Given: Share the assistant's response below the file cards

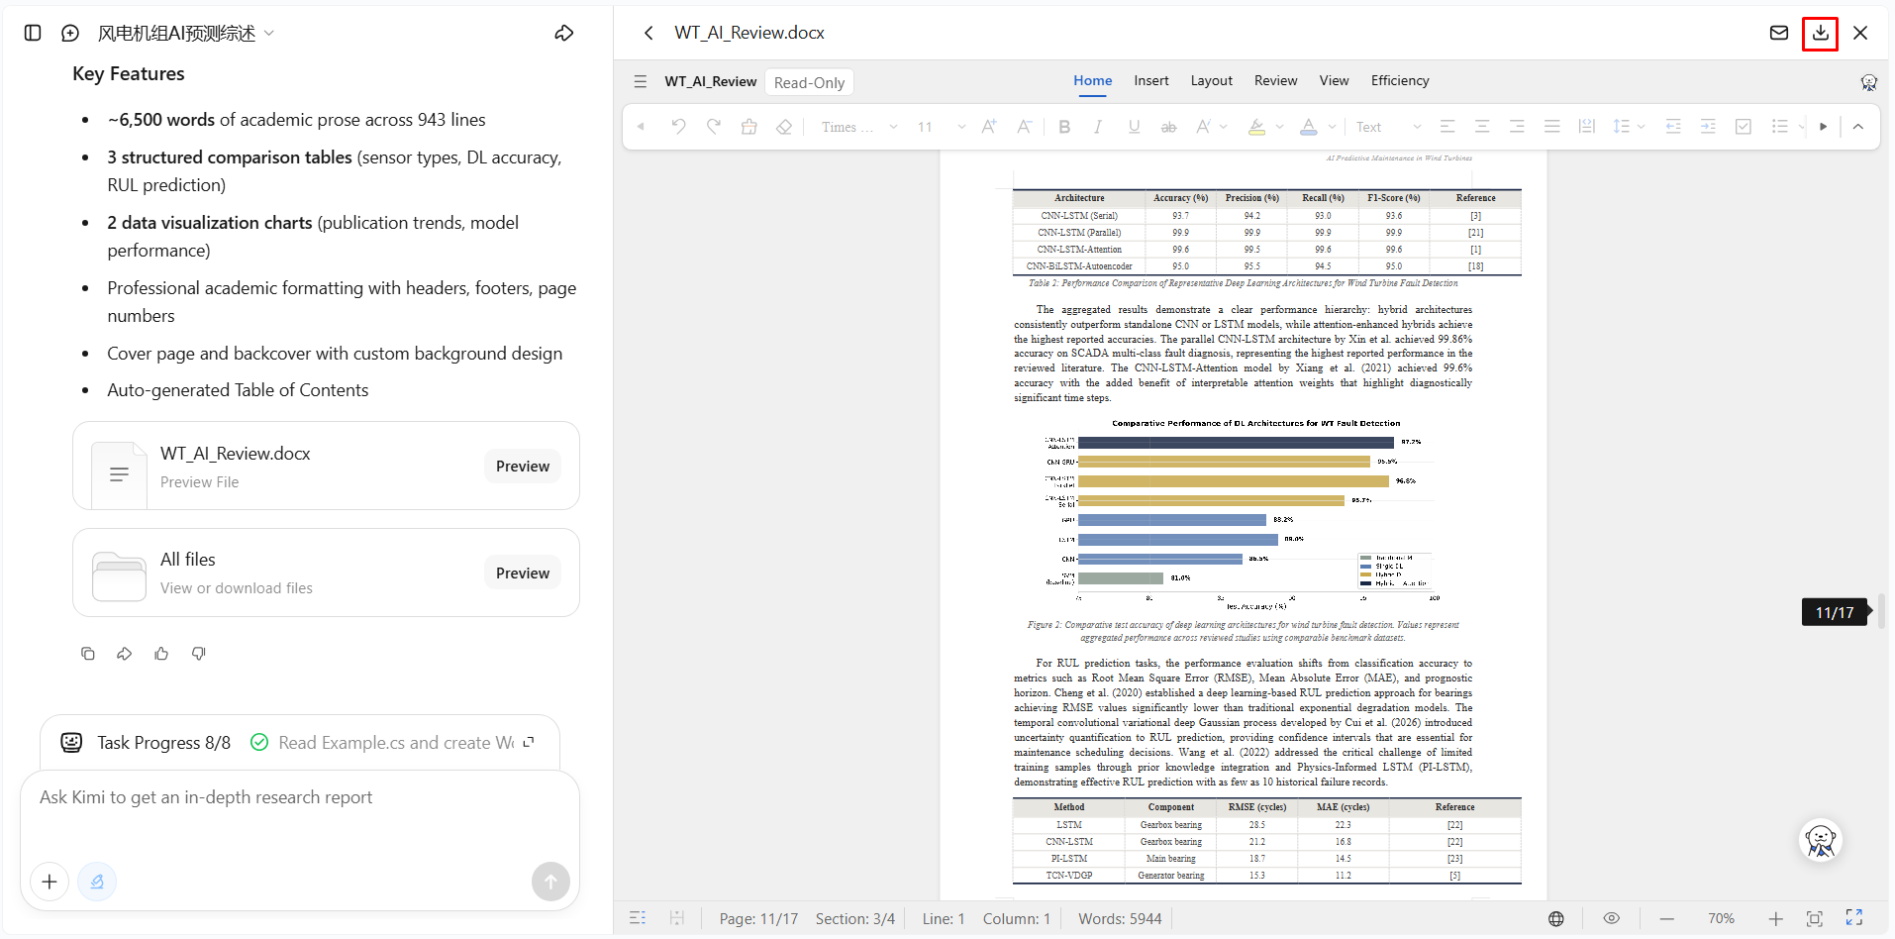Looking at the screenshot, I should 125,654.
